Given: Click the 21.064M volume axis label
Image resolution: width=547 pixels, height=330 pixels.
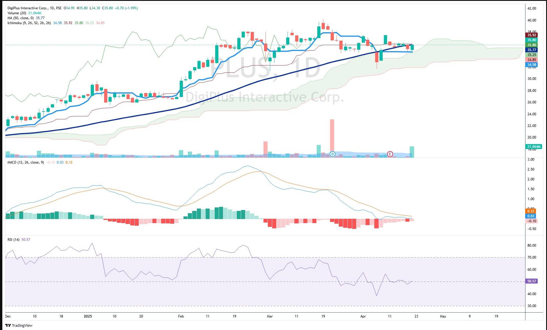Looking at the screenshot, I should point(534,147).
